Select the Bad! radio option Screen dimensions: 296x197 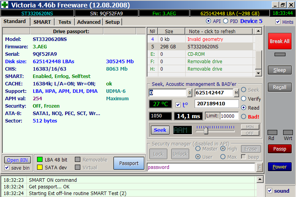click(x=243, y=117)
